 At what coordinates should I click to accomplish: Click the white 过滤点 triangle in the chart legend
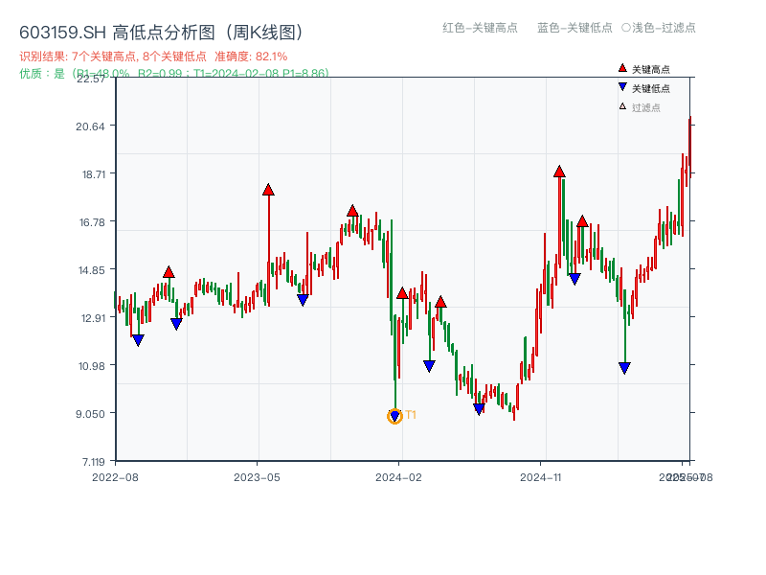click(622, 106)
